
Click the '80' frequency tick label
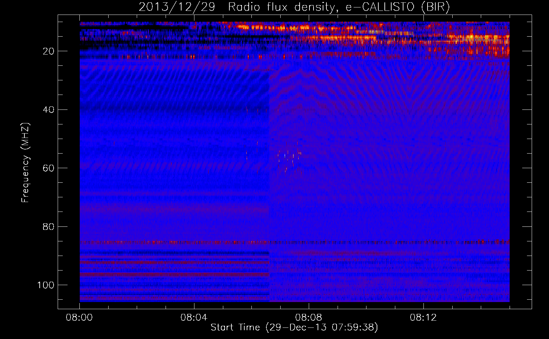click(x=49, y=226)
